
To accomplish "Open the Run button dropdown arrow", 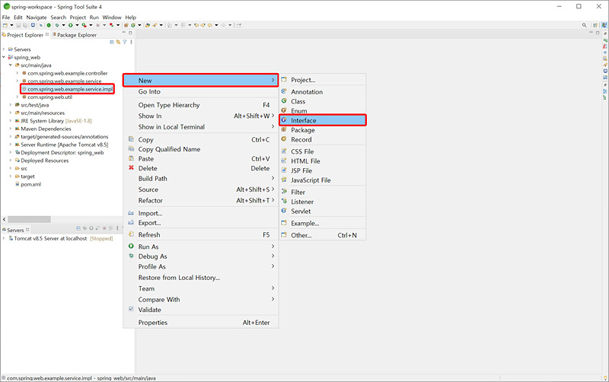I will (x=78, y=25).
